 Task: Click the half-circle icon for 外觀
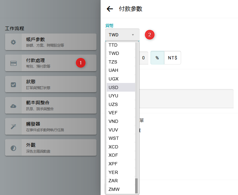coord(13,148)
